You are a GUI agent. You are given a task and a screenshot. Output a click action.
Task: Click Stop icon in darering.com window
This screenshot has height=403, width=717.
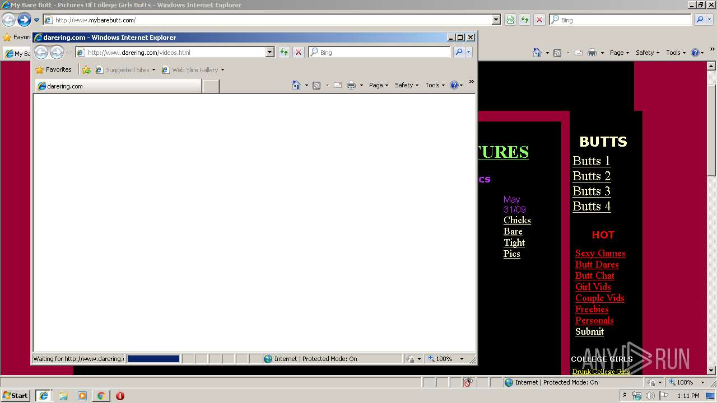coord(299,52)
